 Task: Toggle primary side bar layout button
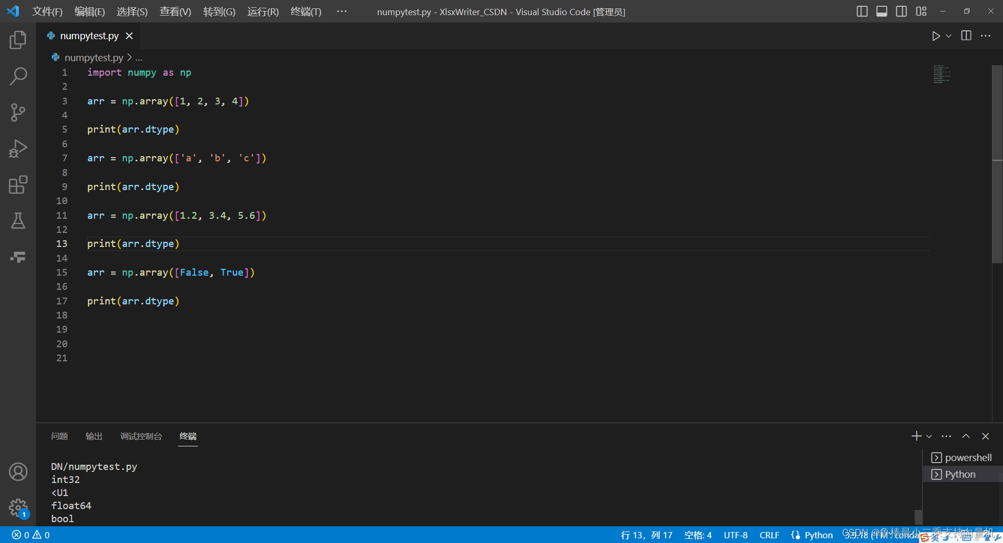[862, 11]
